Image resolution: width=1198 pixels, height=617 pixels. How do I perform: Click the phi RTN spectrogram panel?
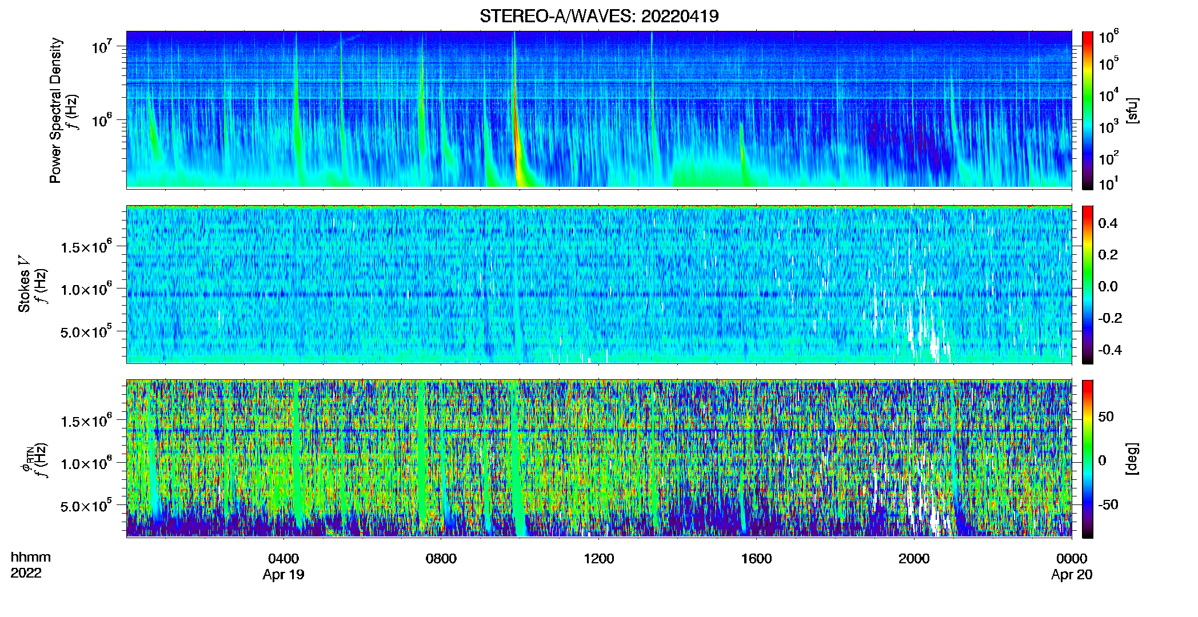(x=599, y=458)
